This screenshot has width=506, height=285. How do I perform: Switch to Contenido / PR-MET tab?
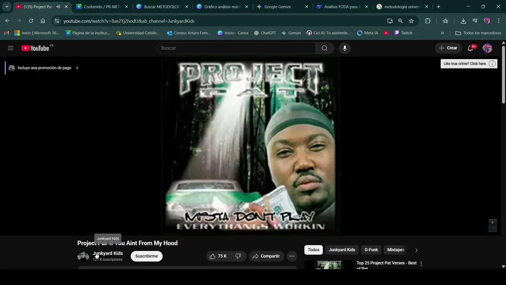102,7
